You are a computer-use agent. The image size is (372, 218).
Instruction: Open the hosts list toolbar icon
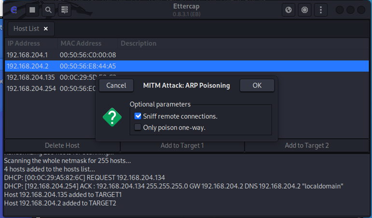click(x=65, y=10)
